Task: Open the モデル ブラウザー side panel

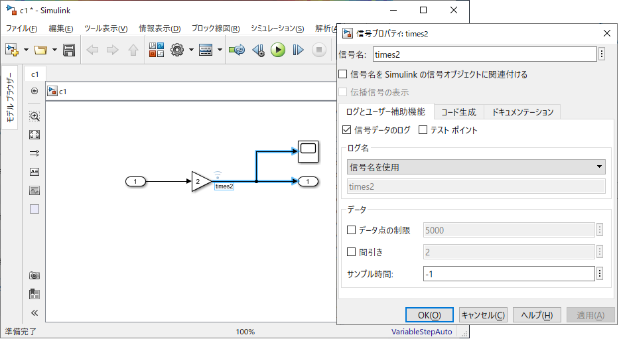Action: coord(10,97)
